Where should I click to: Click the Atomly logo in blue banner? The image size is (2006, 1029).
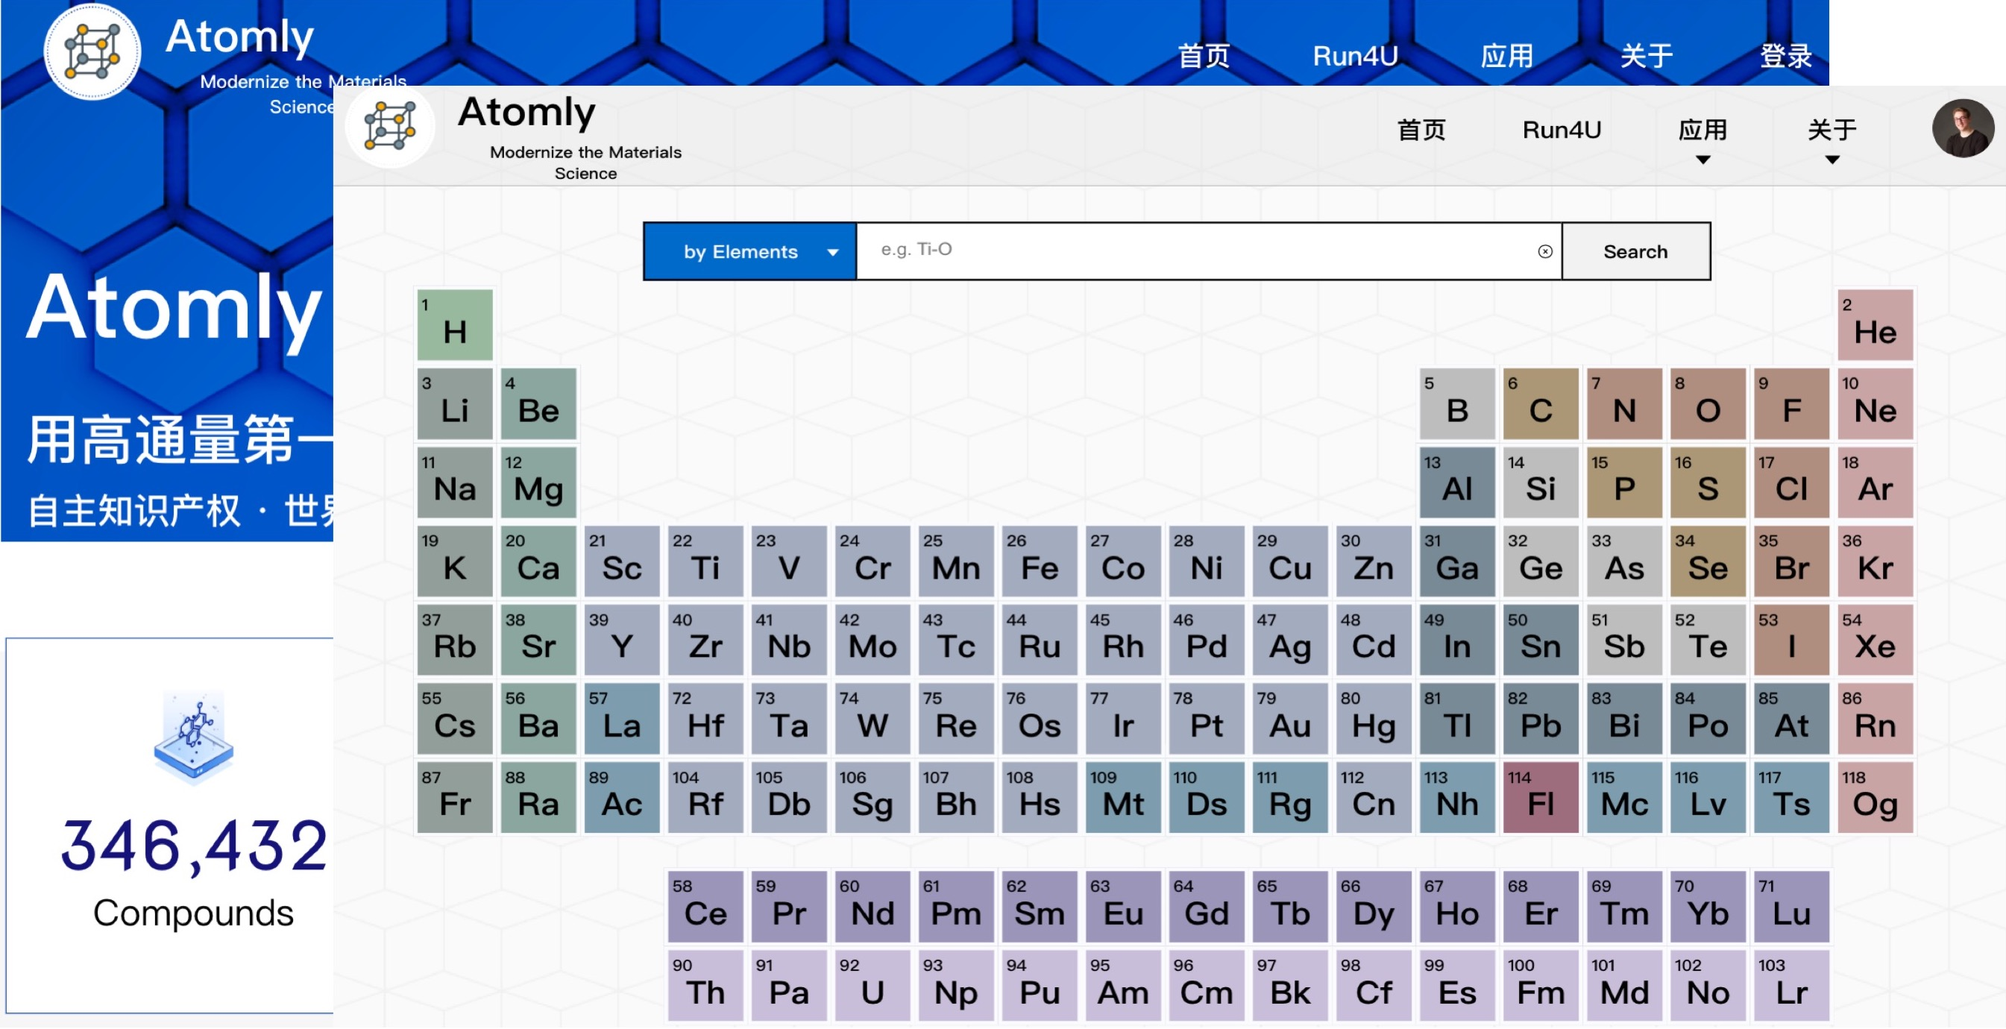[92, 51]
